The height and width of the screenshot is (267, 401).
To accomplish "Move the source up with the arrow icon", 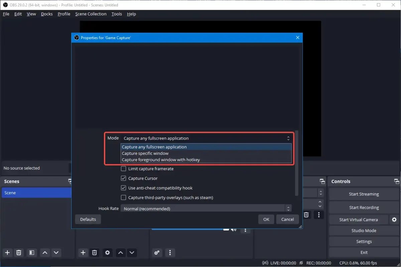I will point(121,253).
